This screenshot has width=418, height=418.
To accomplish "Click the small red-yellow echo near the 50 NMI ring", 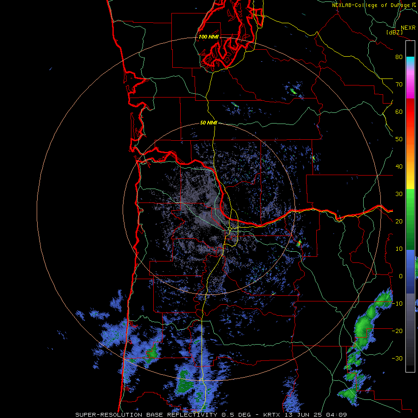I will coord(300,243).
